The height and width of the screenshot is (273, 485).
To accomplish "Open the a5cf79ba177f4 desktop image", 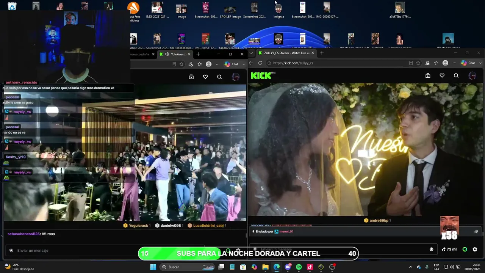I will (400, 11).
